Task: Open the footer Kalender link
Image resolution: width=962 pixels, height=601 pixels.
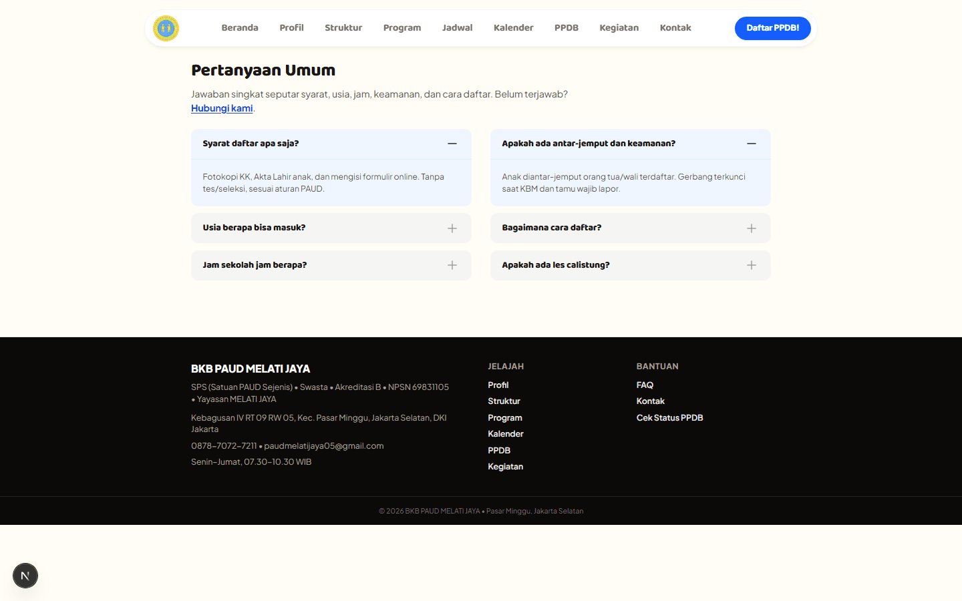Action: (506, 434)
